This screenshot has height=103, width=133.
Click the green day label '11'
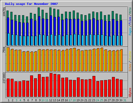[x=47, y=100]
